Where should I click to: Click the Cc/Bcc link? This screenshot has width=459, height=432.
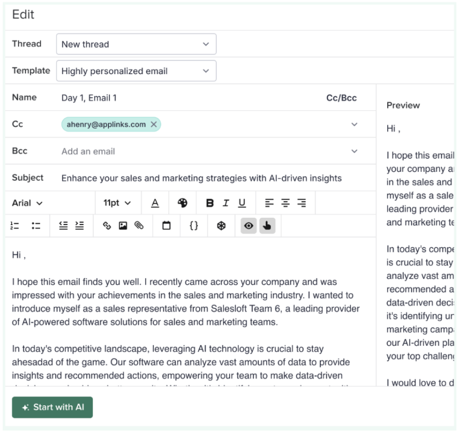(342, 98)
